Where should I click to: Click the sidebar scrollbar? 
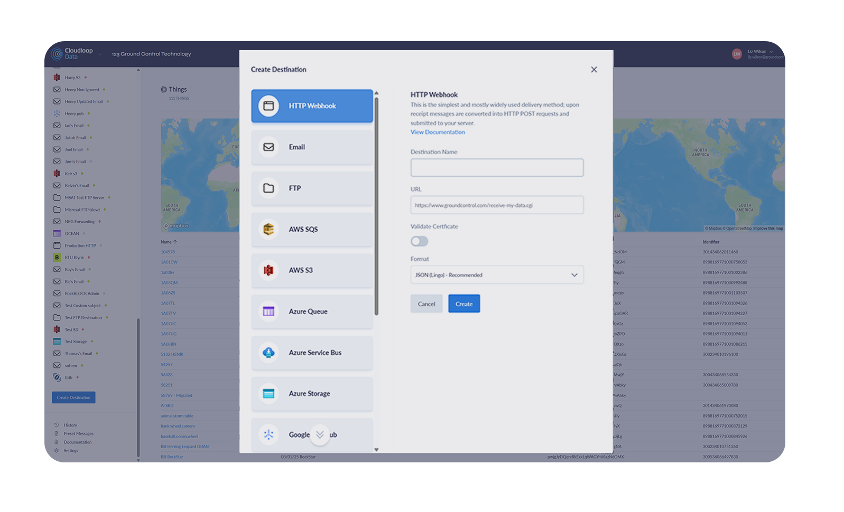[138, 388]
